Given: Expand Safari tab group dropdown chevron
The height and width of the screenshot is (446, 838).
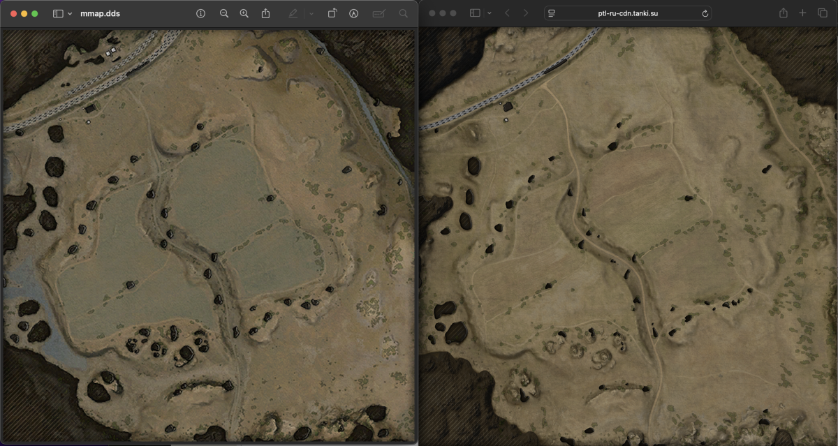Looking at the screenshot, I should click(x=489, y=13).
